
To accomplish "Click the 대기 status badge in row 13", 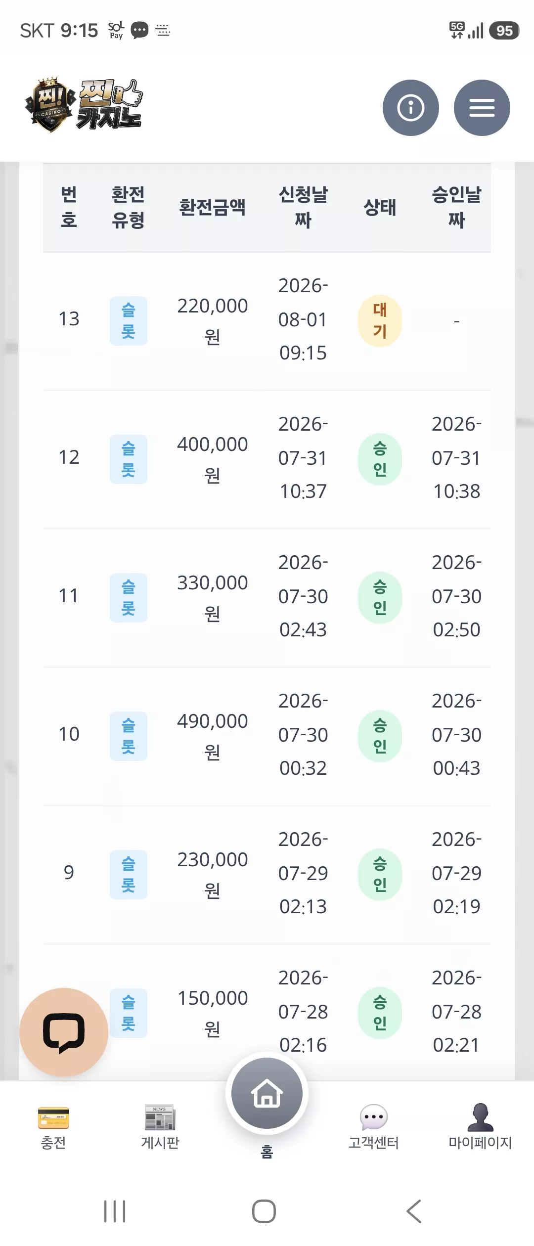I will click(x=380, y=321).
